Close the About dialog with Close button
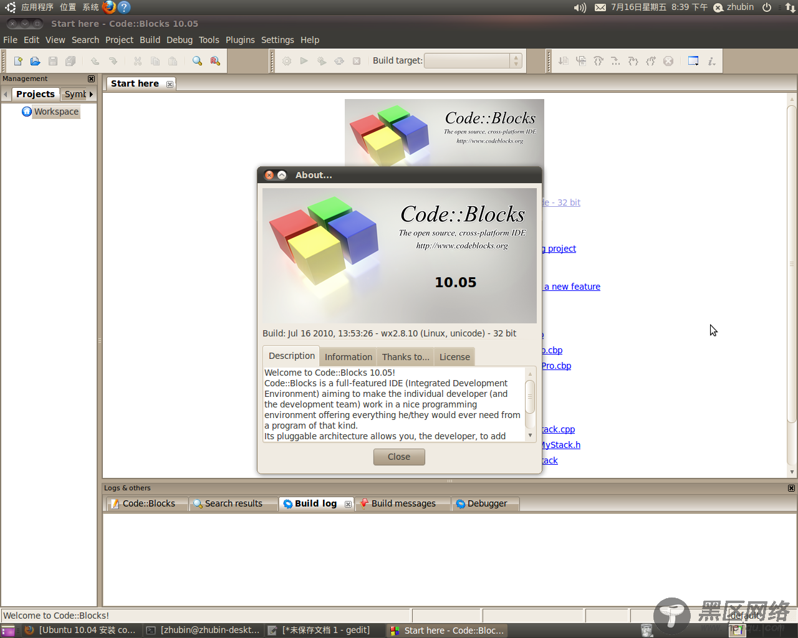798x638 pixels. click(399, 457)
